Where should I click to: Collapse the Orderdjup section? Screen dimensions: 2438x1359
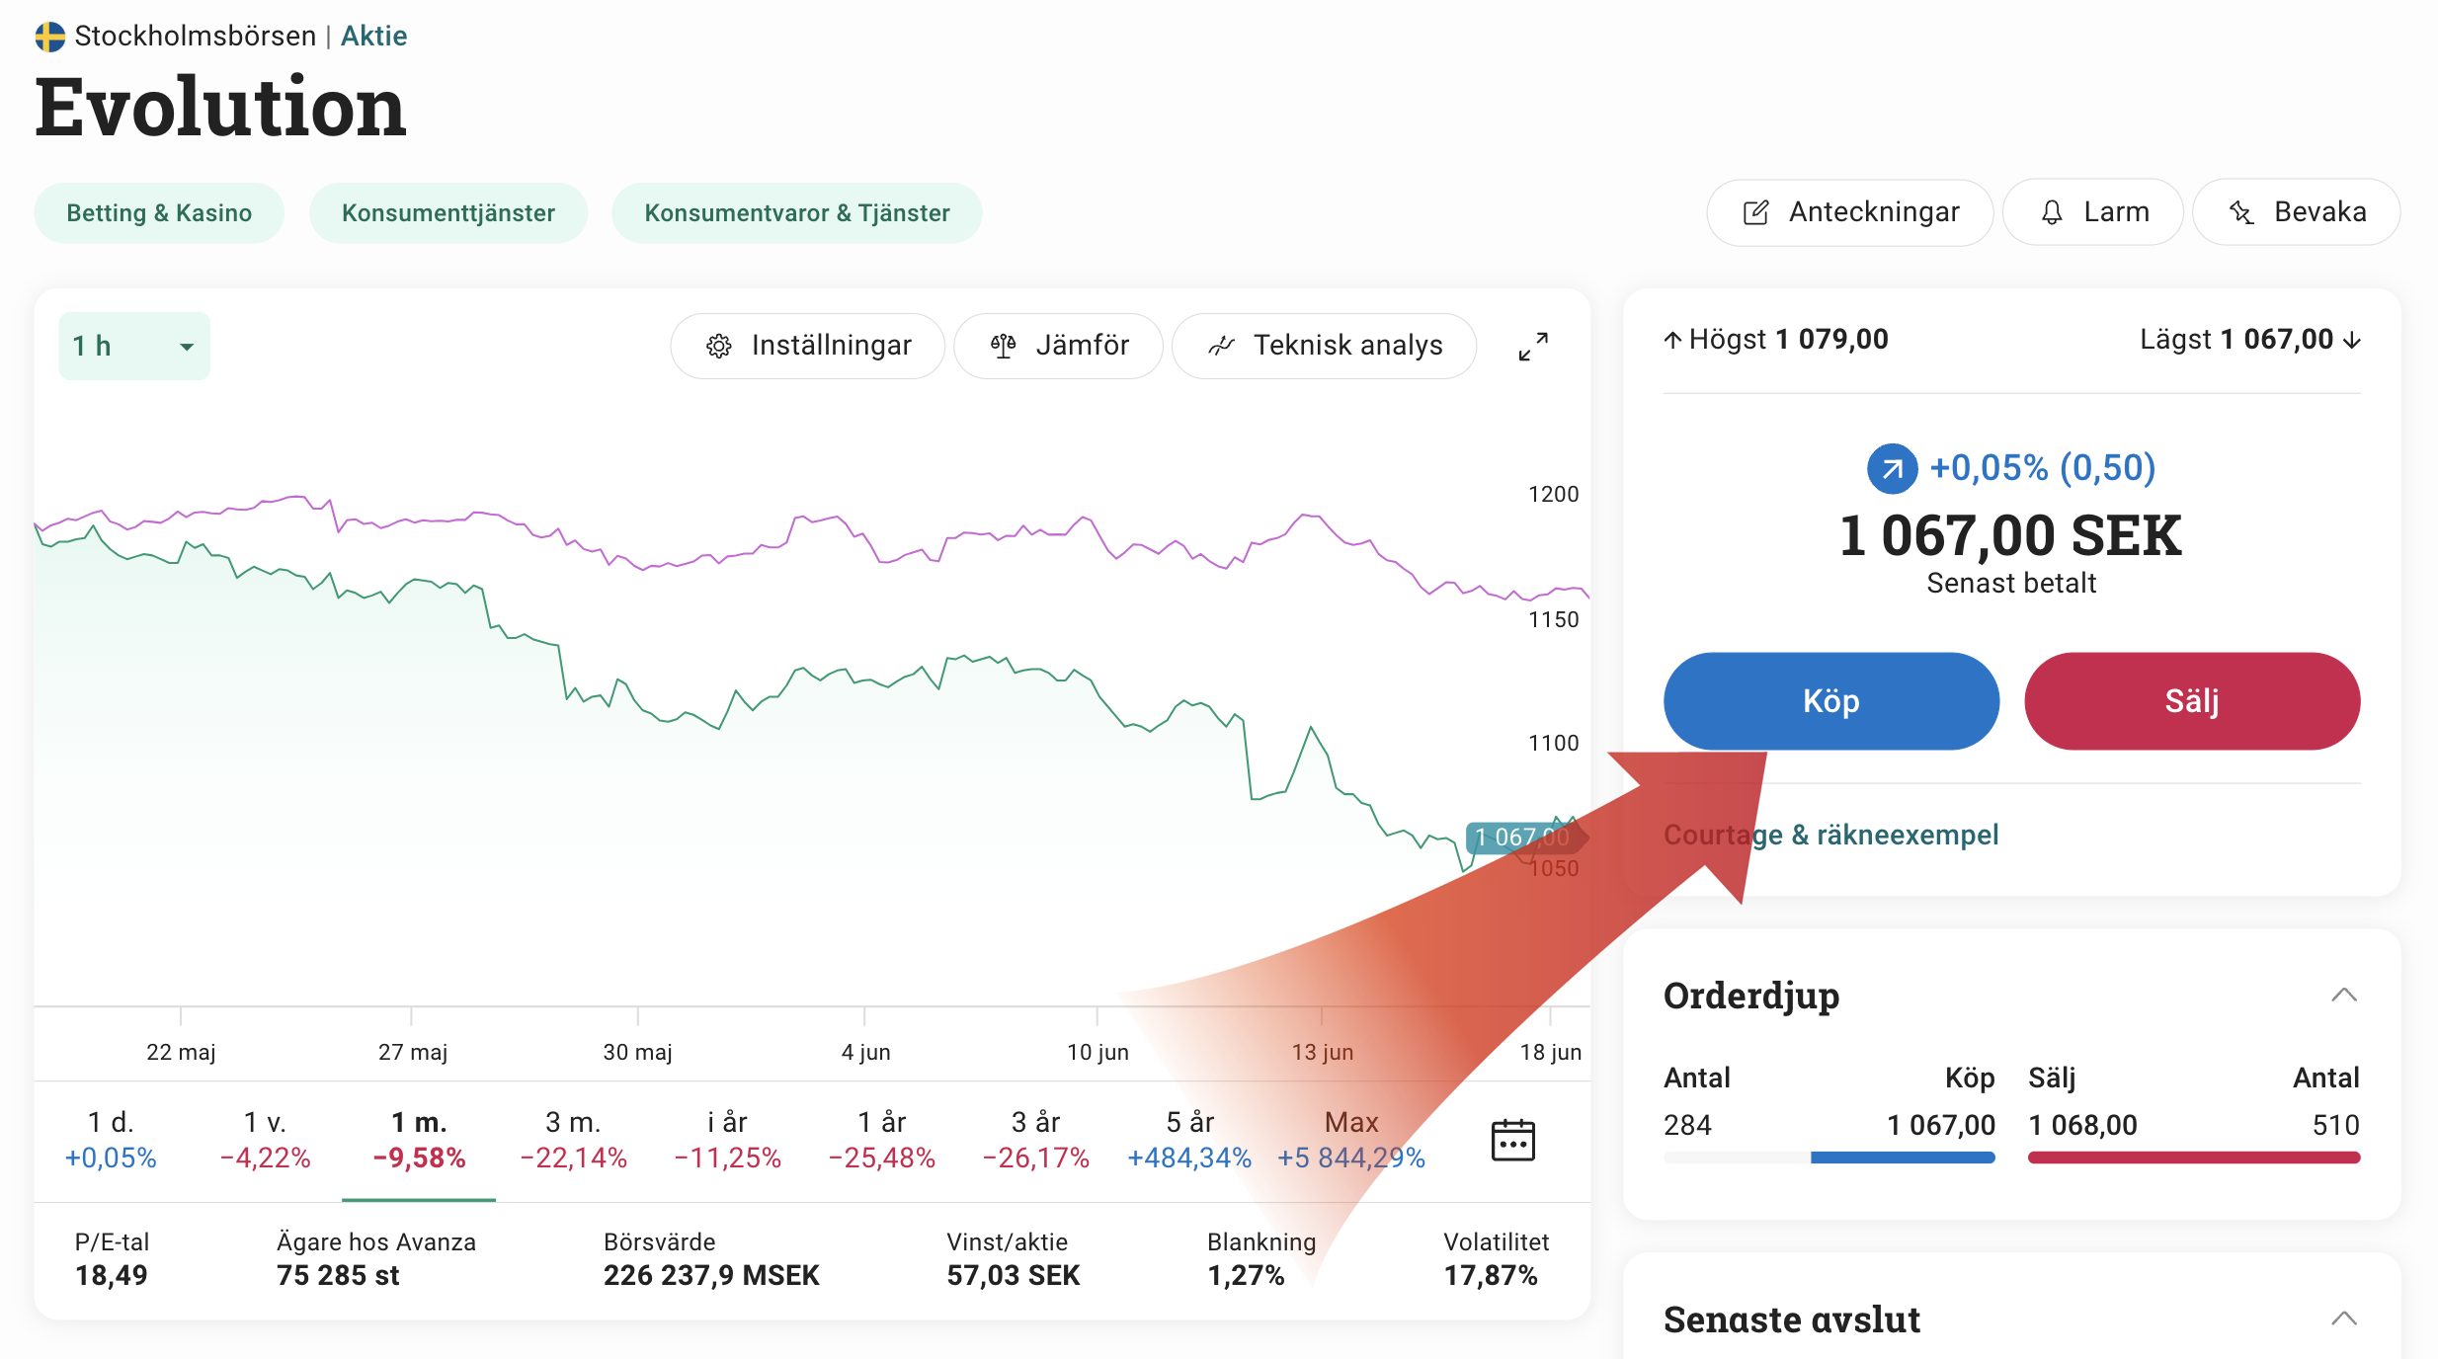[x=2343, y=995]
